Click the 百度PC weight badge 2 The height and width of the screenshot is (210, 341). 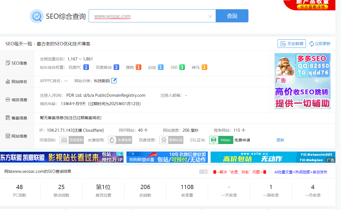(86, 67)
